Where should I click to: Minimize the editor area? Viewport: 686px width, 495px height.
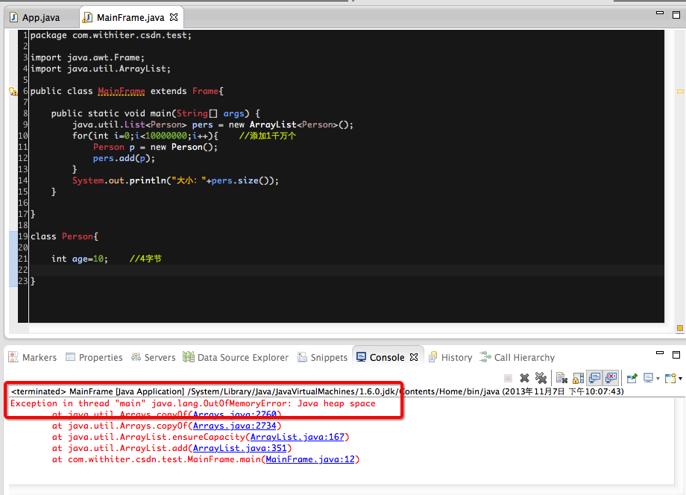tap(660, 13)
